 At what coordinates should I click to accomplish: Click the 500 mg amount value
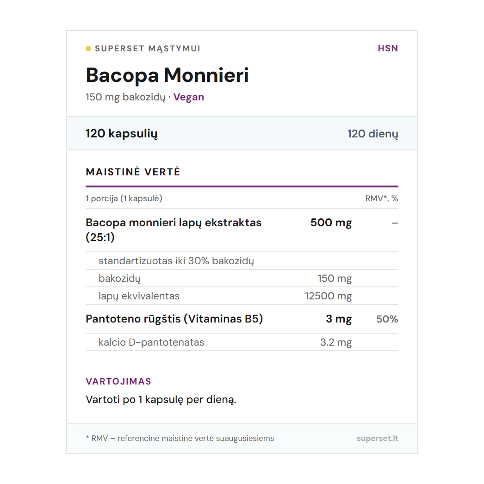pos(331,223)
